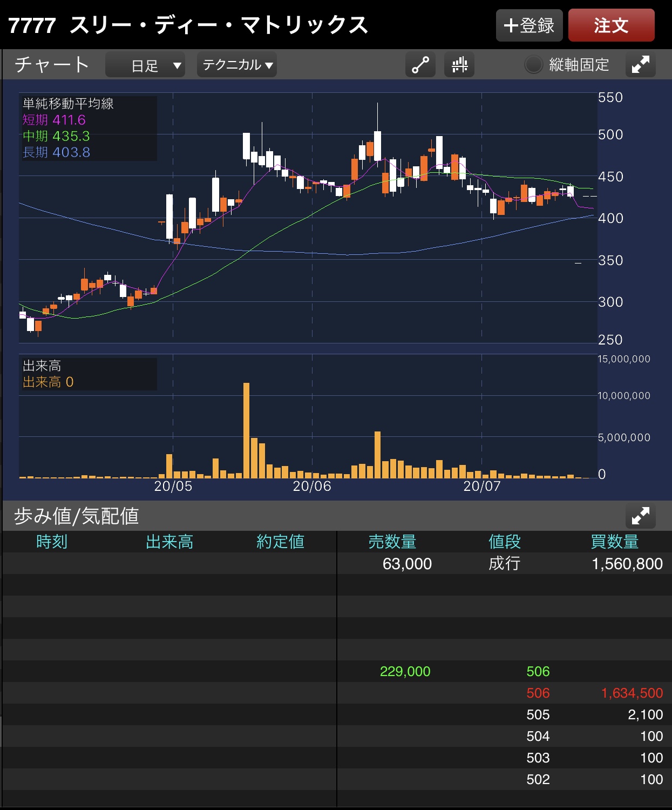Screen dimensions: 672x810
Task: Toggle the 縦軸固定 radio button
Action: tap(533, 65)
